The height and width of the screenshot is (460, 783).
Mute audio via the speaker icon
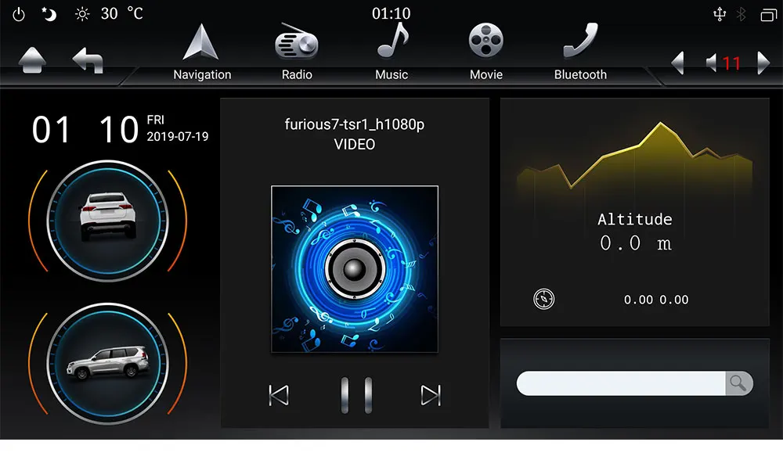click(712, 63)
